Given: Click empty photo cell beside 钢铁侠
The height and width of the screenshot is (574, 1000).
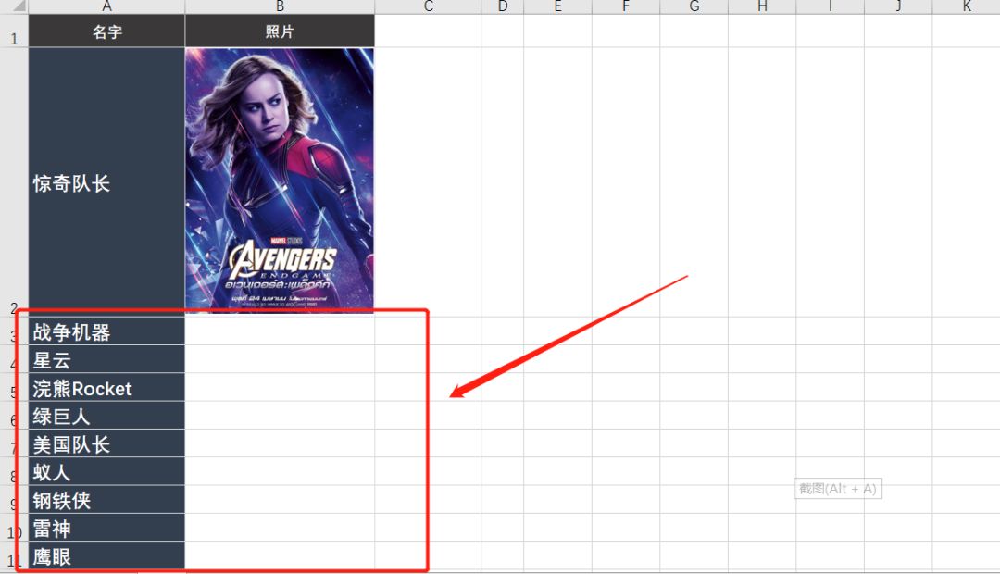Looking at the screenshot, I should [280, 499].
